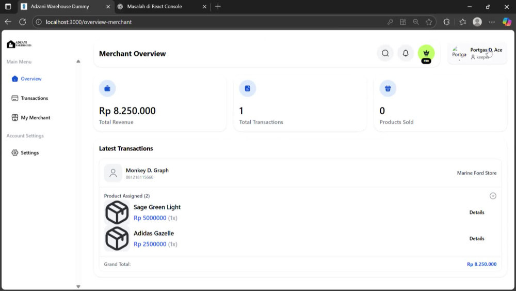Open the password key icon

[390, 22]
